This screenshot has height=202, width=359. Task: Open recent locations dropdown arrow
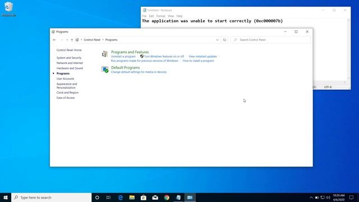point(67,40)
